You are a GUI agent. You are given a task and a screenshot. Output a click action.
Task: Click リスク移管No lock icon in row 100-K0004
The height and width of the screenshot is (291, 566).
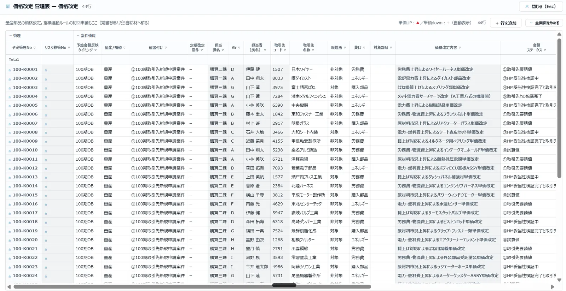(46, 97)
